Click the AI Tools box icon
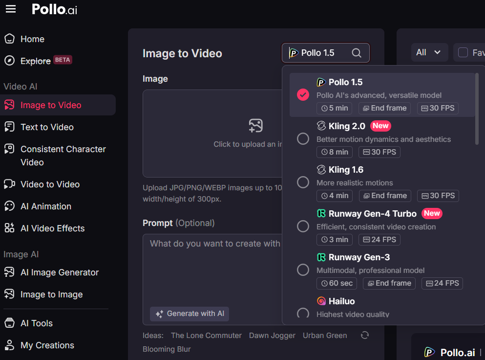The image size is (485, 360). pyautogui.click(x=10, y=323)
